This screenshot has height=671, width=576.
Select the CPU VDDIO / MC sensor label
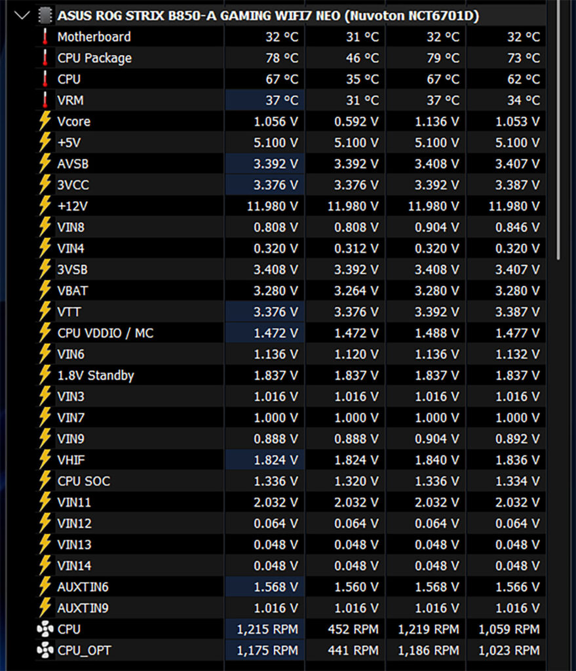105,333
